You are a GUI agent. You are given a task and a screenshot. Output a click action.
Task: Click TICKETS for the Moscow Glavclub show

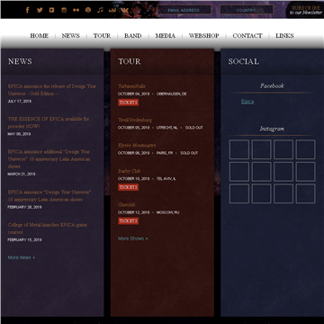click(x=128, y=221)
